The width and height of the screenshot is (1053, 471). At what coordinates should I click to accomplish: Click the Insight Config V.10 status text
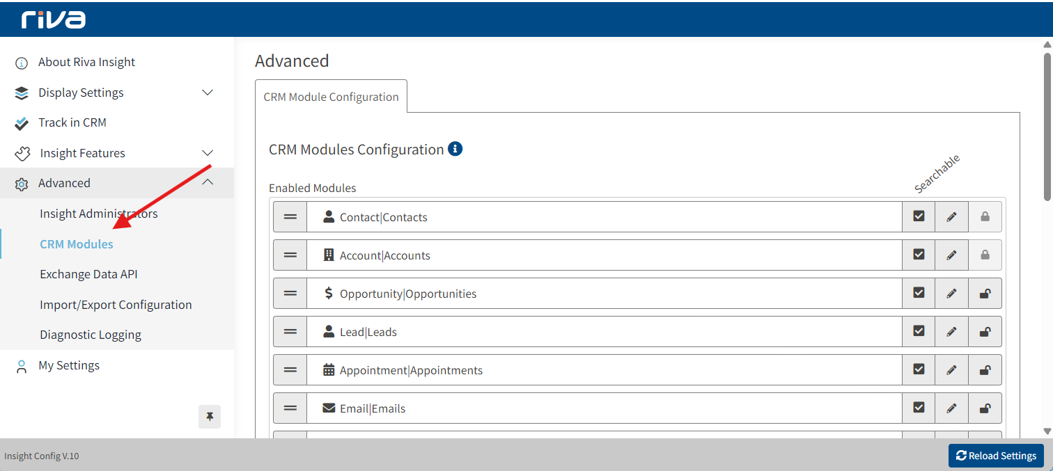42,456
